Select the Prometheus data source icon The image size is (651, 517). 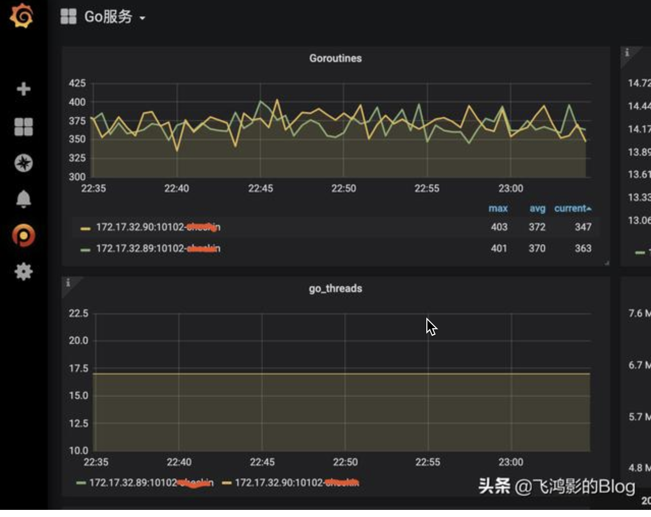(22, 235)
